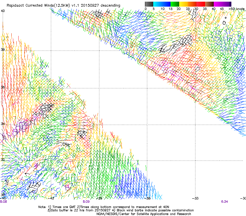Click the 8:09 swath time label
The width and height of the screenshot is (246, 216).
click(86, 202)
